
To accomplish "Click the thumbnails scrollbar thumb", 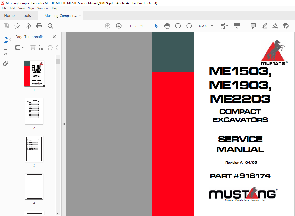I will [x=57, y=62].
